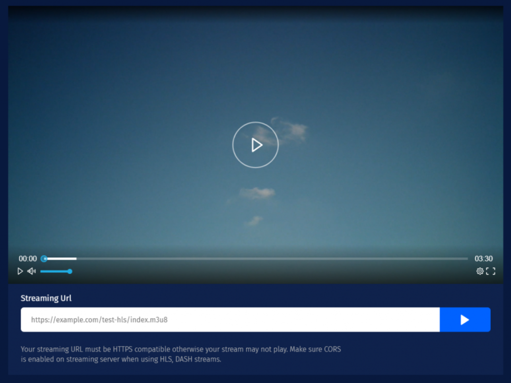511x383 pixels.
Task: Click the blue play stream button
Action: point(465,320)
